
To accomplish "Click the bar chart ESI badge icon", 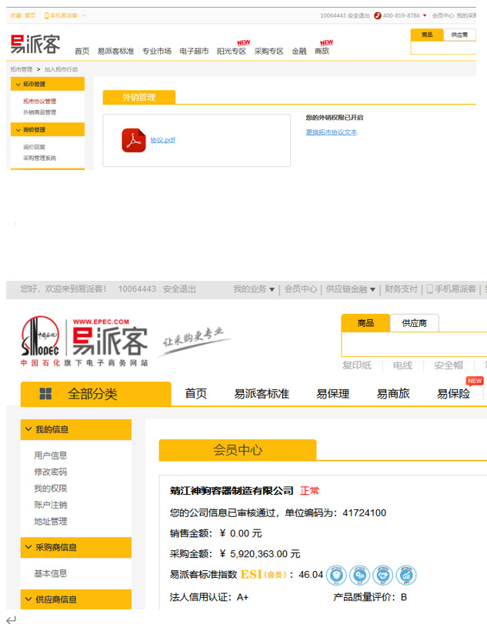I will (406, 575).
